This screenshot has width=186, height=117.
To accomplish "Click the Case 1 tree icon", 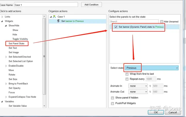I will pos(54,17).
